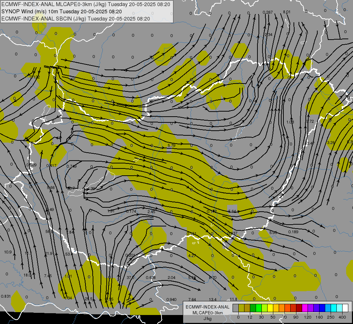
Task: Click the 21.9 value on the map
Action: coord(49,253)
